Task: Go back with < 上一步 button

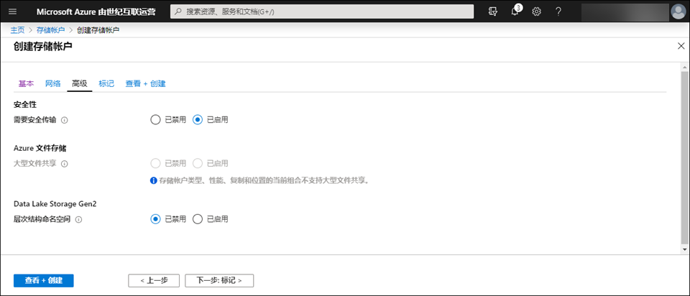Action: click(154, 281)
